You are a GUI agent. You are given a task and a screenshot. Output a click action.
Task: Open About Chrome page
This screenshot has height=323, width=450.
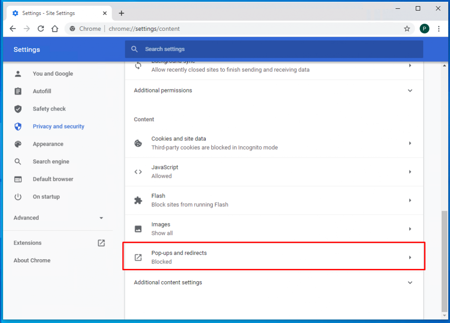(32, 261)
